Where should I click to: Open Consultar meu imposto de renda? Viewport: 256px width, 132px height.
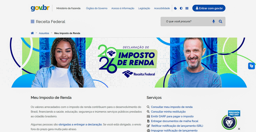(172, 107)
